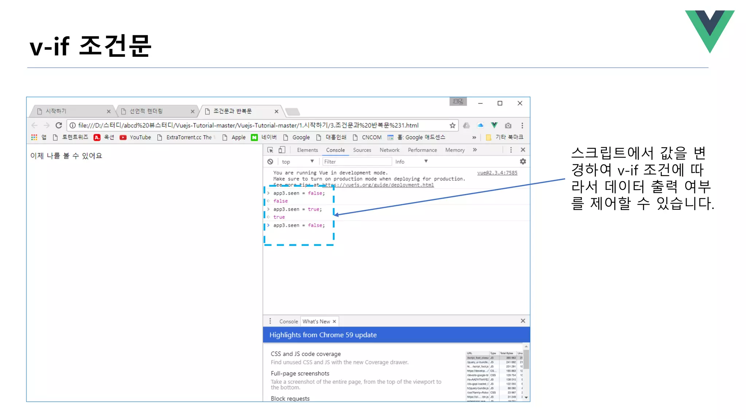Expand more DevTools tabs chevron

click(x=475, y=150)
